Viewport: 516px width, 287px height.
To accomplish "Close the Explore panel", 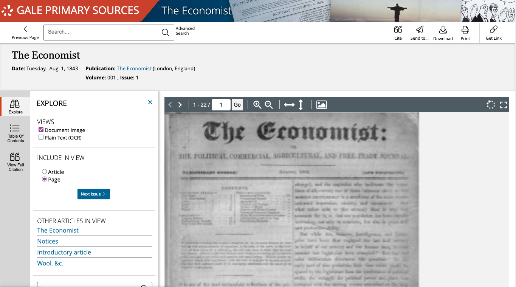I will 150,102.
